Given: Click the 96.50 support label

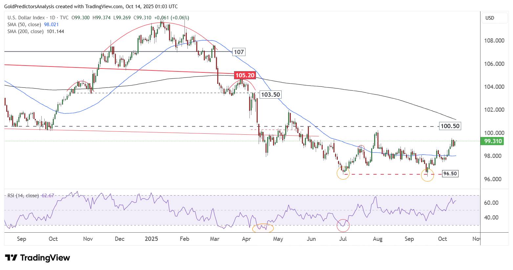Looking at the screenshot, I should [450, 174].
